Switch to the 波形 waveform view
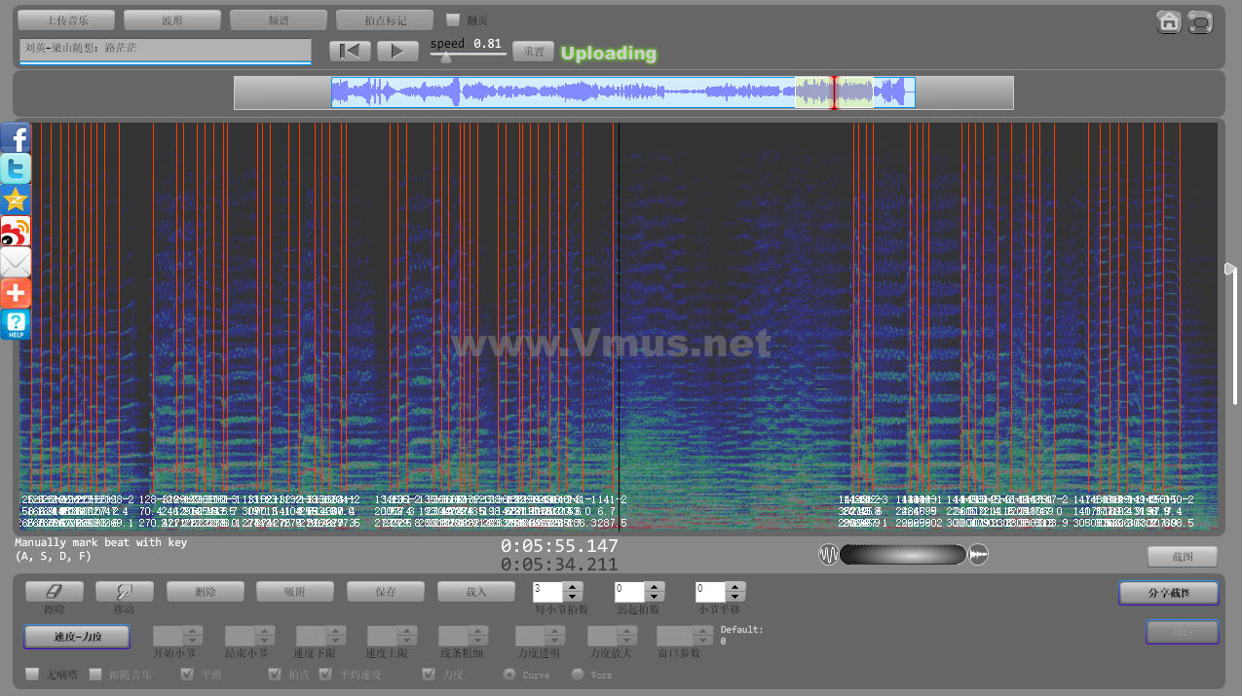The image size is (1242, 696). click(x=172, y=19)
